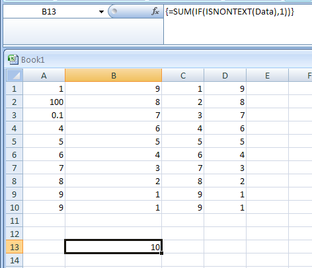The image size is (312, 268).
Task: Select column B header
Action: (114, 75)
